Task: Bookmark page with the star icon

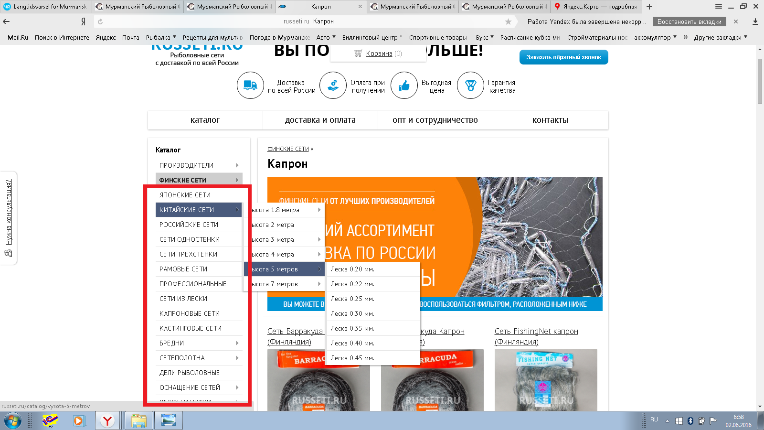Action: tap(508, 21)
